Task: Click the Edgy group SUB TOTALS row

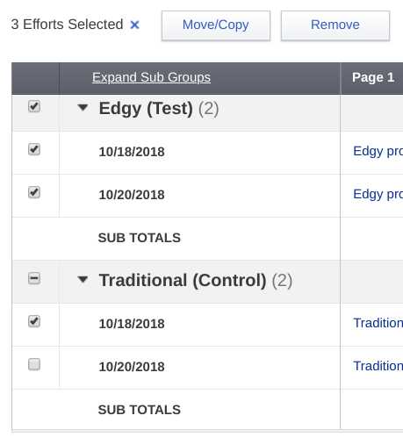Action: 176,239
